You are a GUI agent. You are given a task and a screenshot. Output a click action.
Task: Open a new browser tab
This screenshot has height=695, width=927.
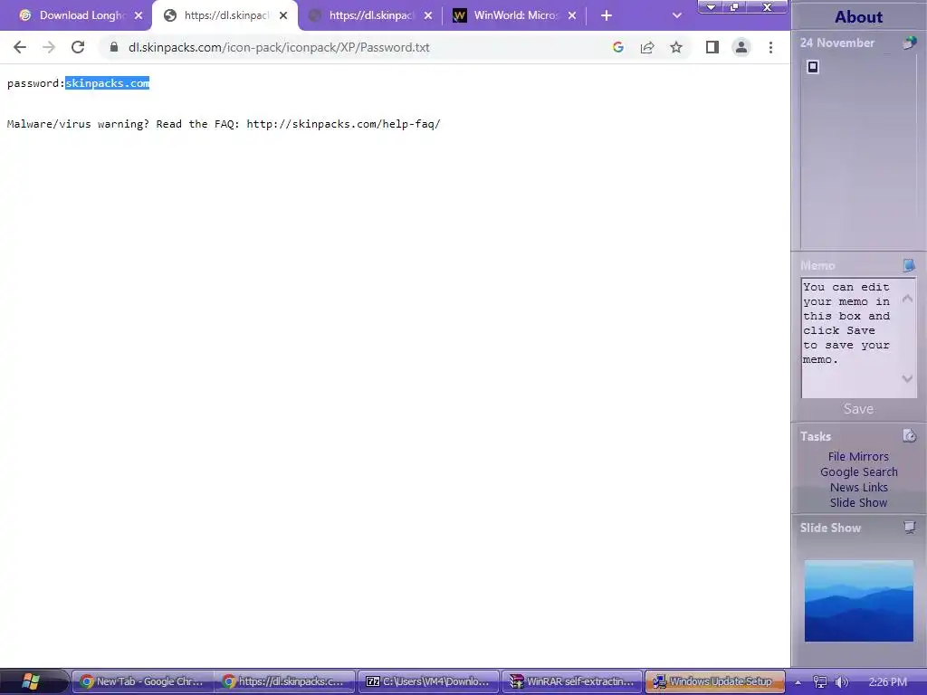pyautogui.click(x=606, y=15)
